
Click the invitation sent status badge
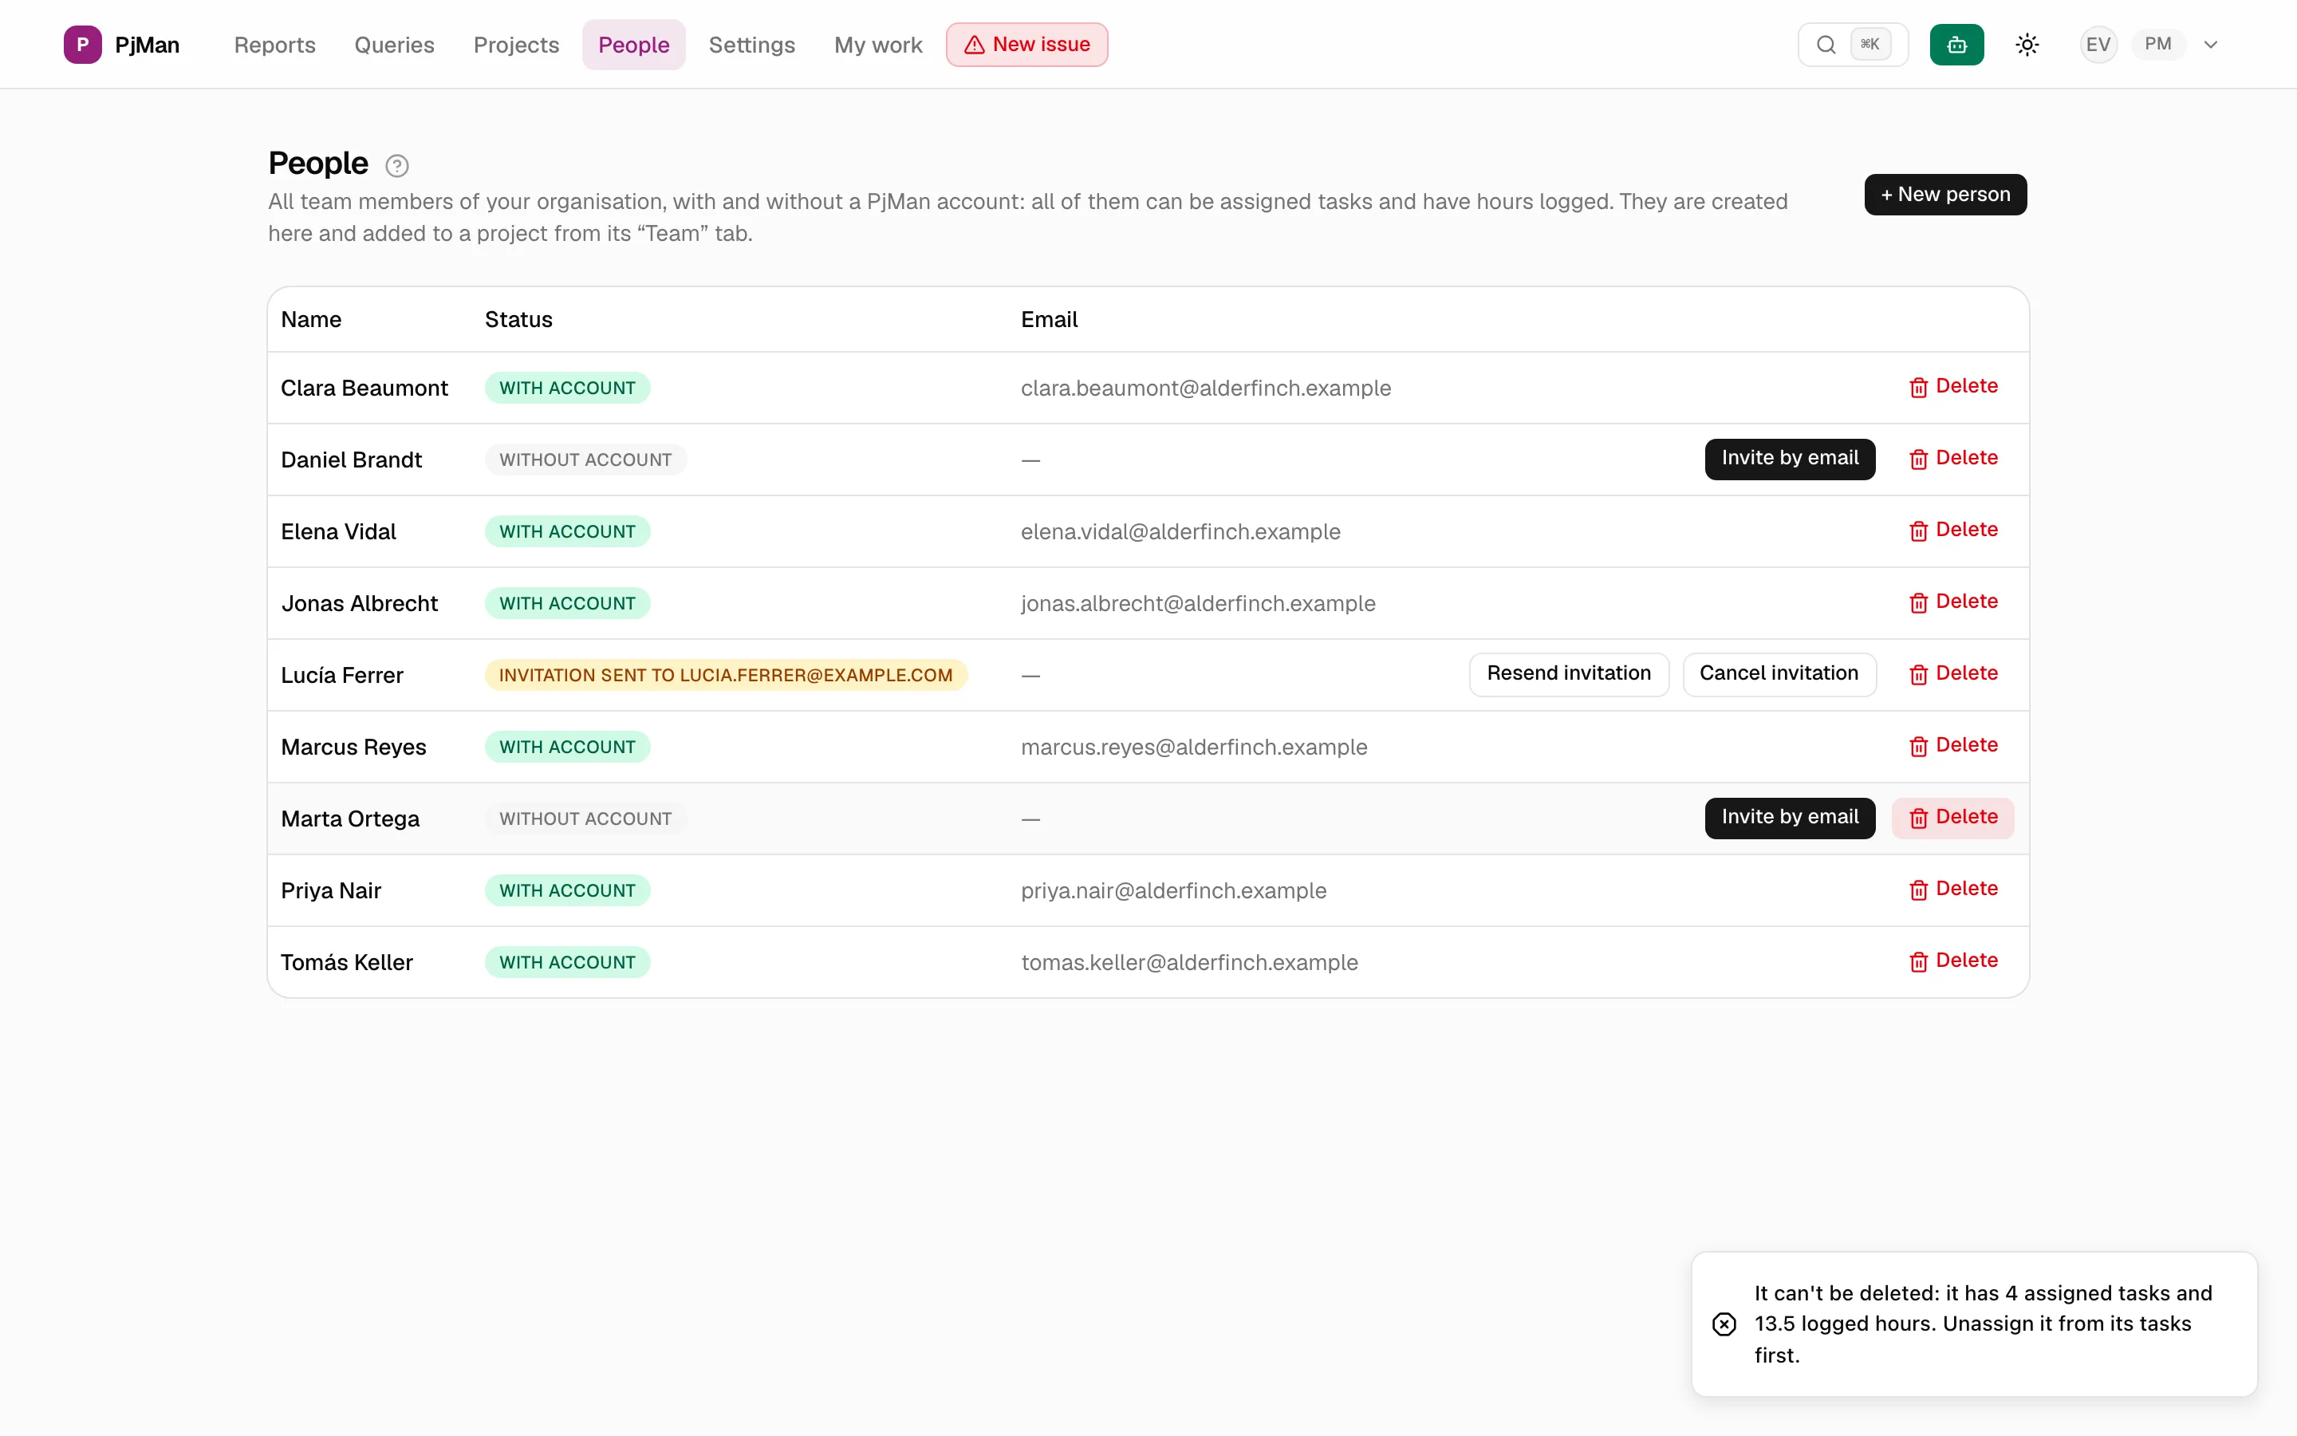coord(725,675)
